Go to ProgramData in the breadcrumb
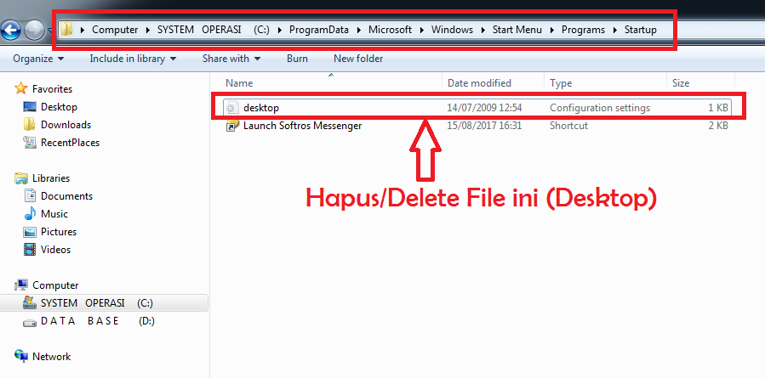The image size is (765, 378). 319,30
